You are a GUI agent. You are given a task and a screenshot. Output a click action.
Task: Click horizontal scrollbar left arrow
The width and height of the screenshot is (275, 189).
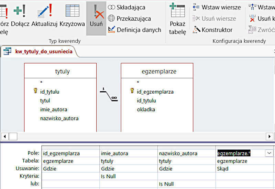tap(5, 136)
